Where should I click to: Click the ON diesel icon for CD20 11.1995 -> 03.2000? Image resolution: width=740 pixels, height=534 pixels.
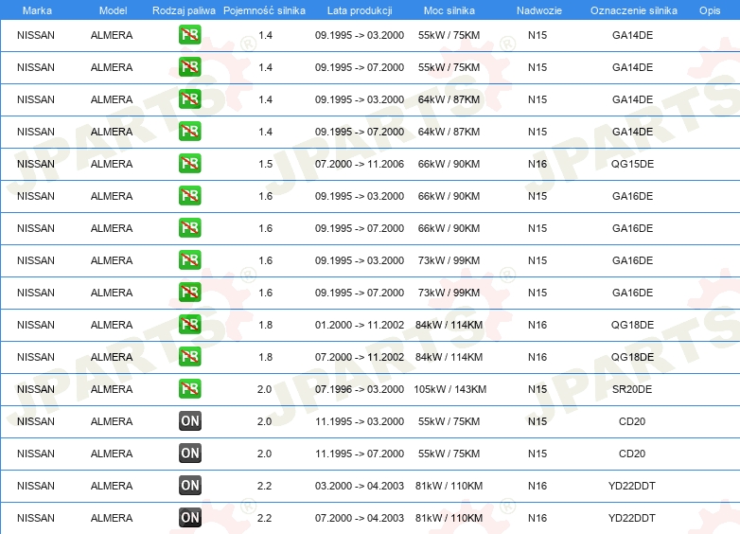coord(190,421)
